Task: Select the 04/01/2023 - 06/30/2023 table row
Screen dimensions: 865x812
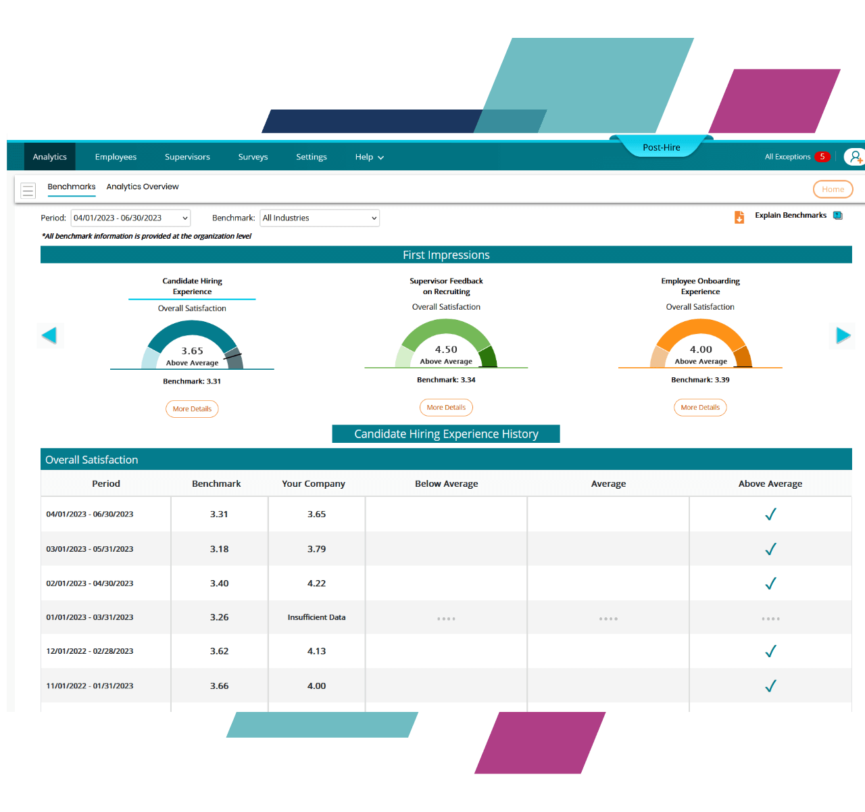Action: (x=90, y=515)
